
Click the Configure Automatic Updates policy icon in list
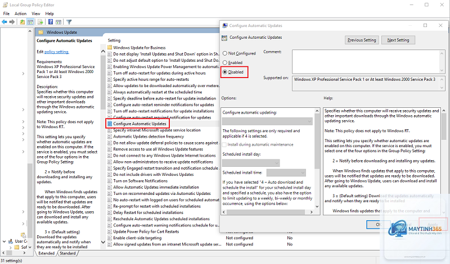tap(110, 124)
